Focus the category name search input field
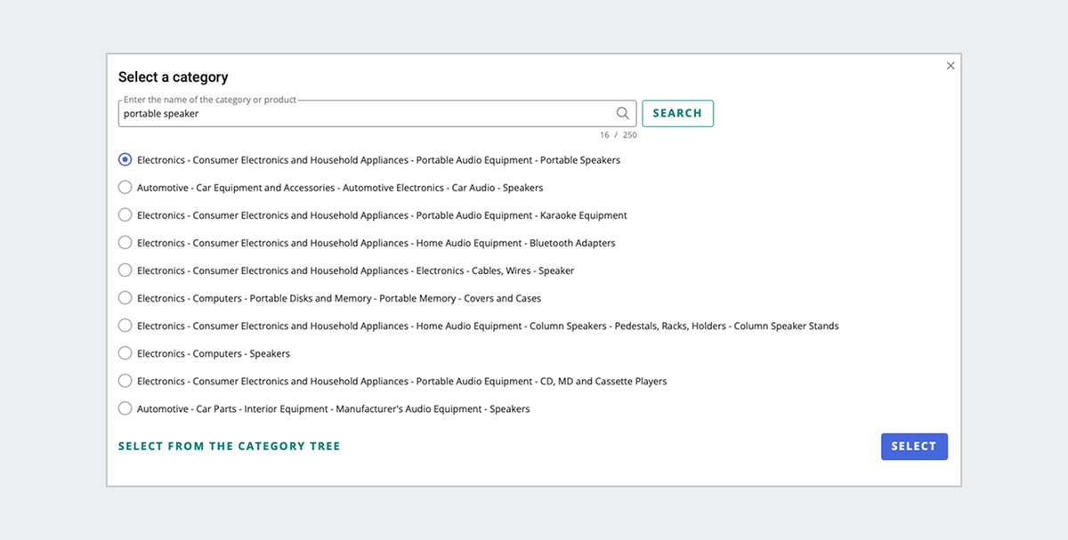 click(365, 114)
